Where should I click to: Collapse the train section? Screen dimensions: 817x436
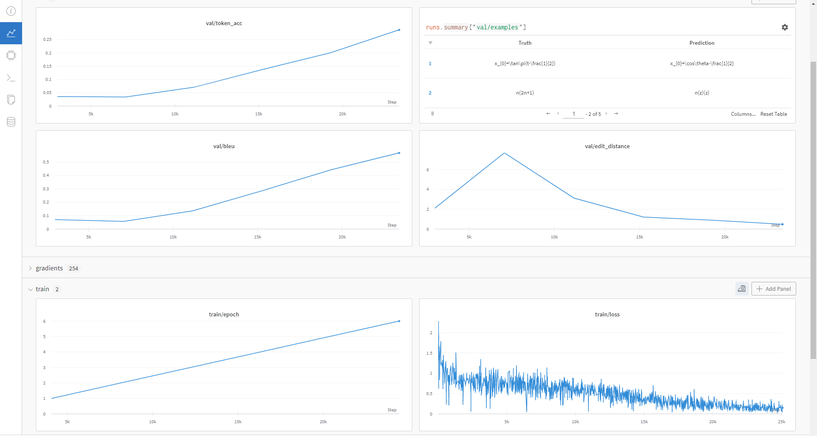coord(30,289)
